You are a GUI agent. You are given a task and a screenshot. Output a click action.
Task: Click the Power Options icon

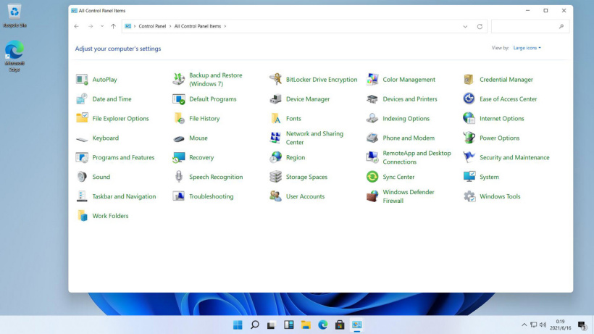(x=469, y=138)
